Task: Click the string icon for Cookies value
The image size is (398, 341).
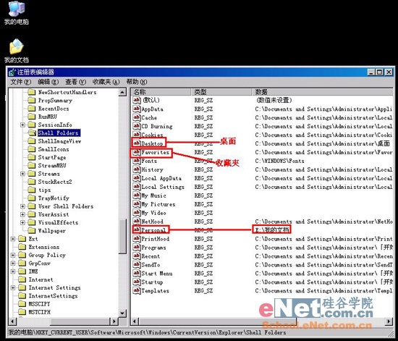Action: 137,135
